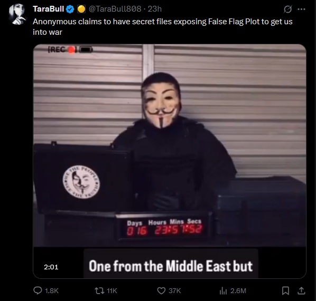Open the TaraBull display name link

(x=49, y=9)
